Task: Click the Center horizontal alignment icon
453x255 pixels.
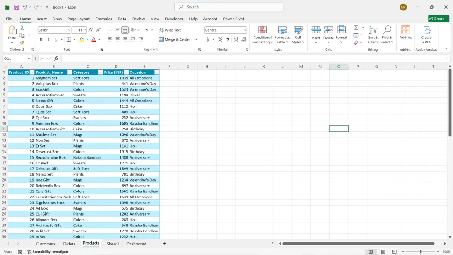Action: click(117, 39)
